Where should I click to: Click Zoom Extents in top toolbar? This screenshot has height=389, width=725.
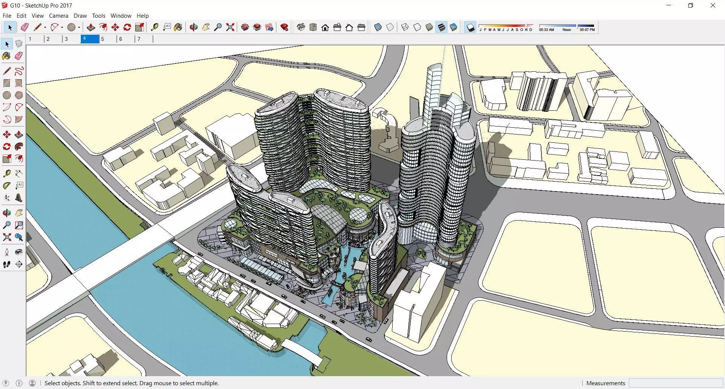230,27
